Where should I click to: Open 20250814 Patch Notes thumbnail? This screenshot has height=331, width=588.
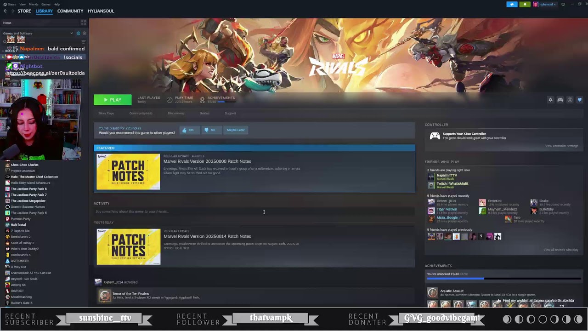(128, 247)
